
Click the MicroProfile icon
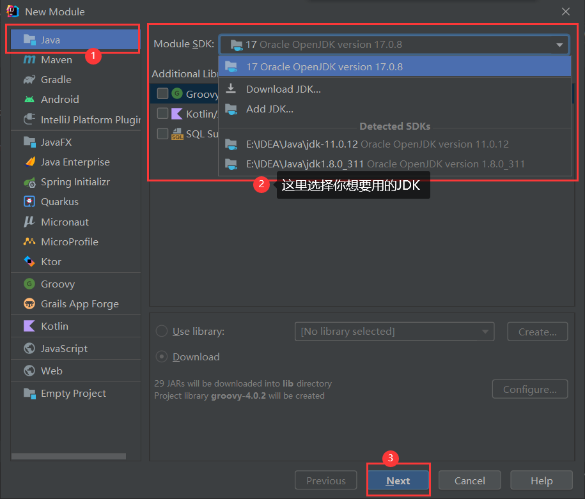point(29,242)
